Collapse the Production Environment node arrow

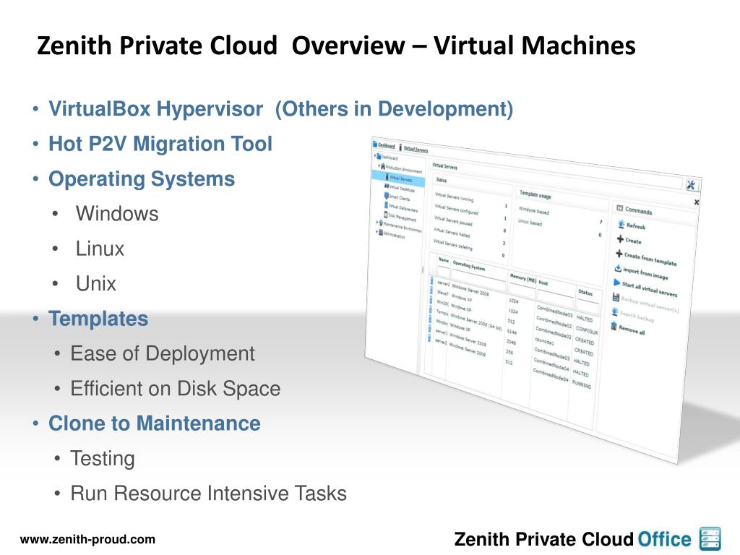[379, 166]
